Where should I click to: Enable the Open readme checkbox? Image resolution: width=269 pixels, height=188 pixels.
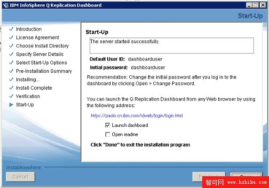point(108,134)
